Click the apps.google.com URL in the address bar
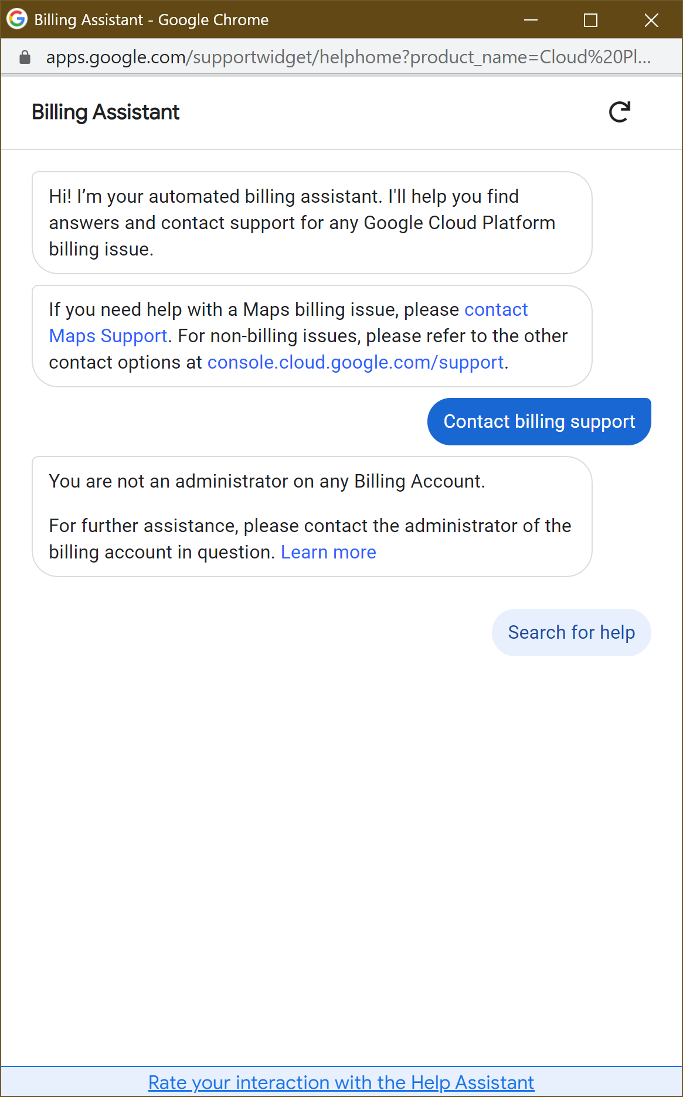Viewport: 683px width, 1097px height. click(348, 57)
